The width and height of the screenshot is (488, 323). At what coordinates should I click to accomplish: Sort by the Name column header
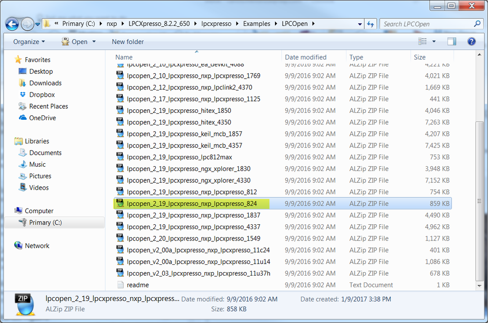pos(124,57)
